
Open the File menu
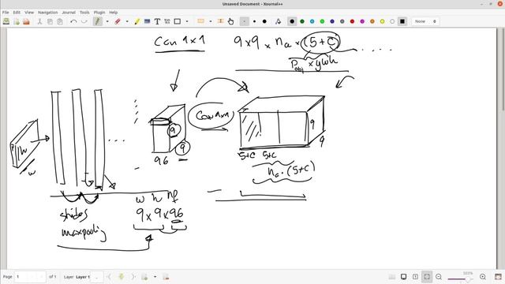pyautogui.click(x=6, y=13)
